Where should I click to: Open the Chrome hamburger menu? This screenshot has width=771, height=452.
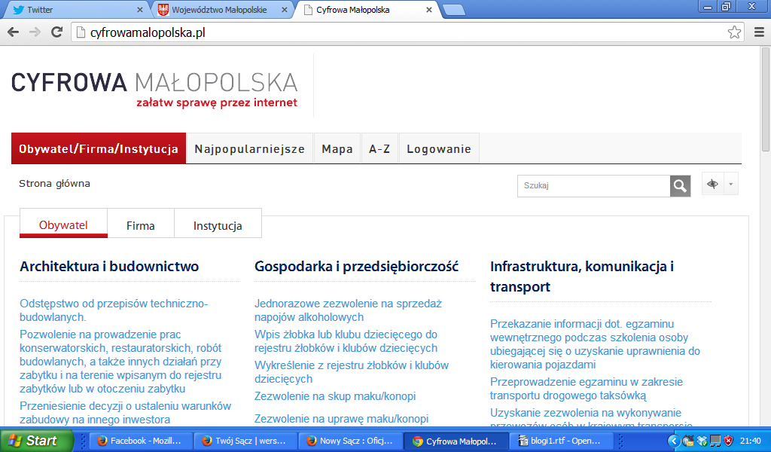point(759,32)
